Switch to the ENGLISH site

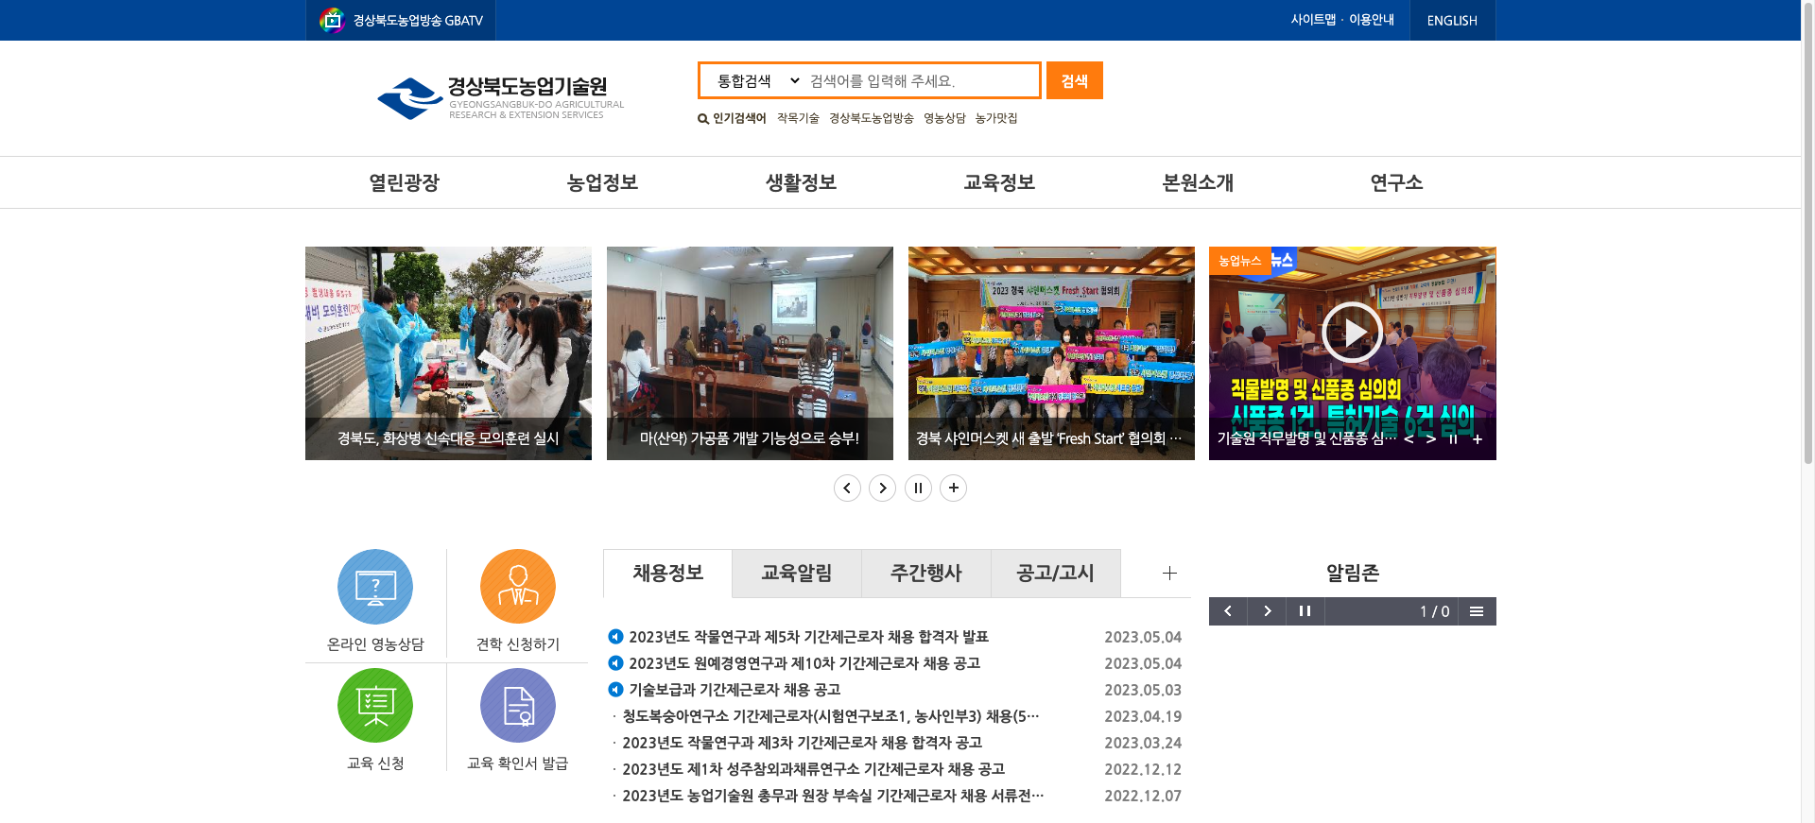coord(1451,21)
